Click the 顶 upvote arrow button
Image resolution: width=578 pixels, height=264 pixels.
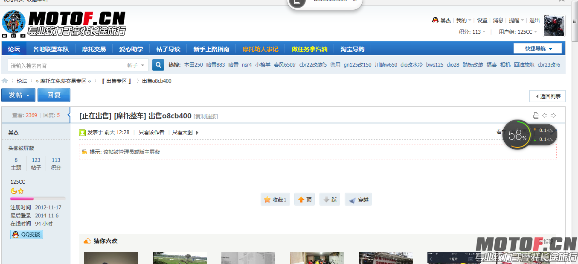[305, 199]
